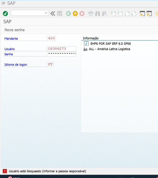Click the Last Page icon
This screenshot has width=158, height=178.
click(x=134, y=14)
